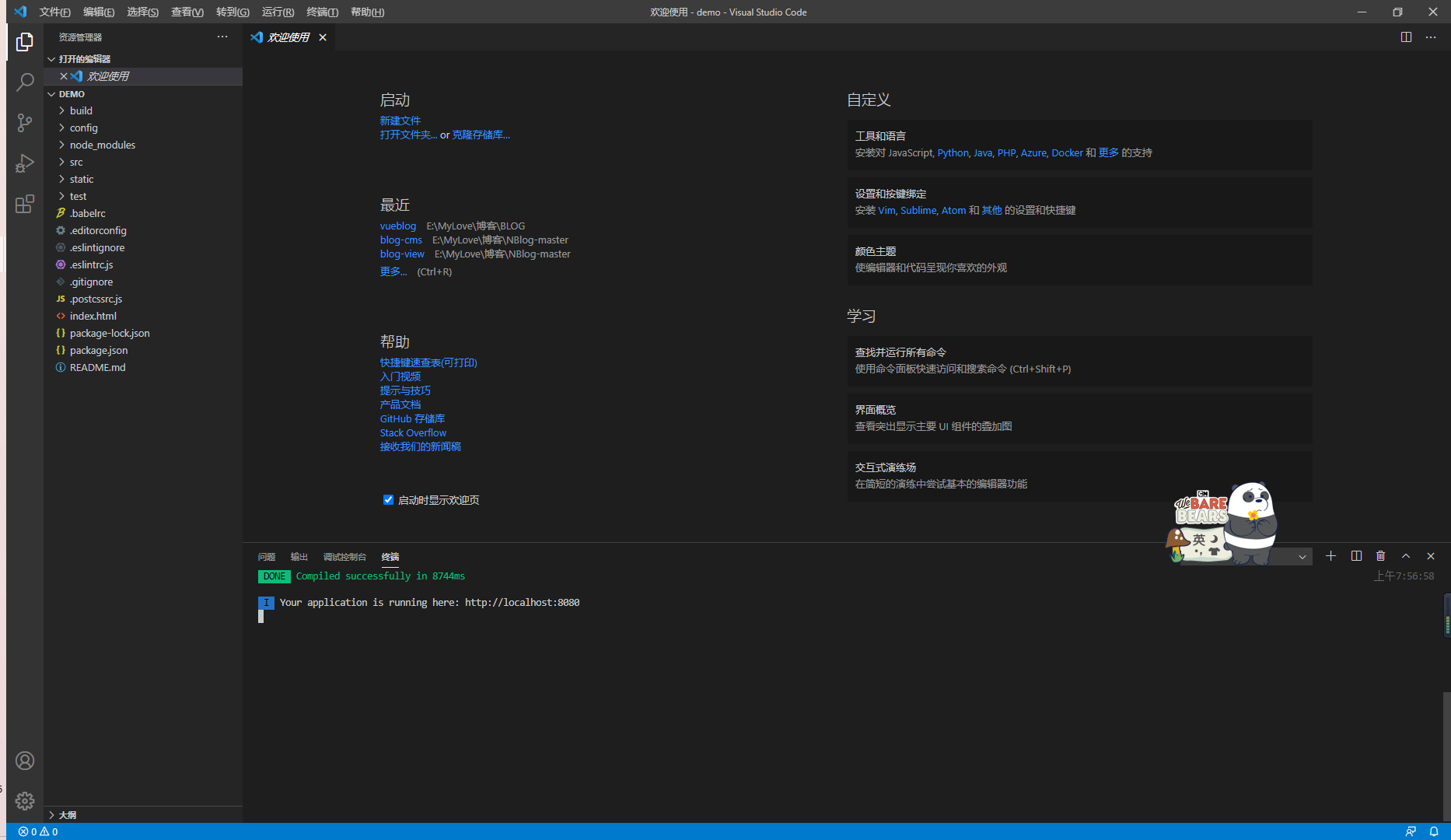The width and height of the screenshot is (1451, 840).
Task: Expand the static folder
Action: click(81, 179)
